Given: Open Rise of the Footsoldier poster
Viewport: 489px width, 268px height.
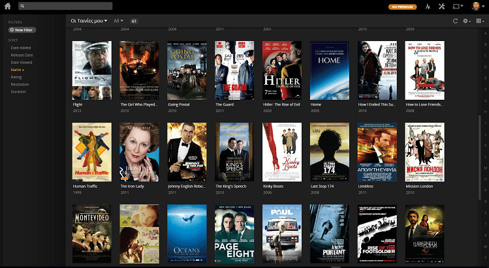Looking at the screenshot, I should 377,233.
